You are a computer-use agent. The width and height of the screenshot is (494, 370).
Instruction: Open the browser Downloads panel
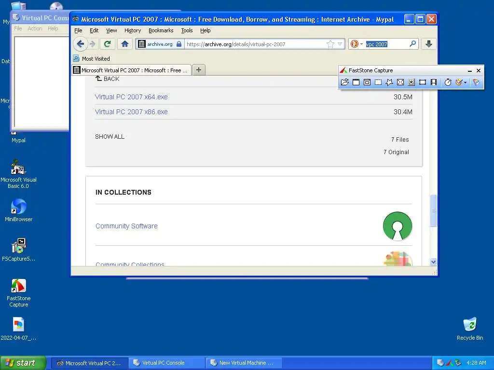click(x=429, y=44)
